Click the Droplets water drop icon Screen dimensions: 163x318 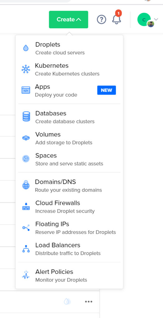26,48
